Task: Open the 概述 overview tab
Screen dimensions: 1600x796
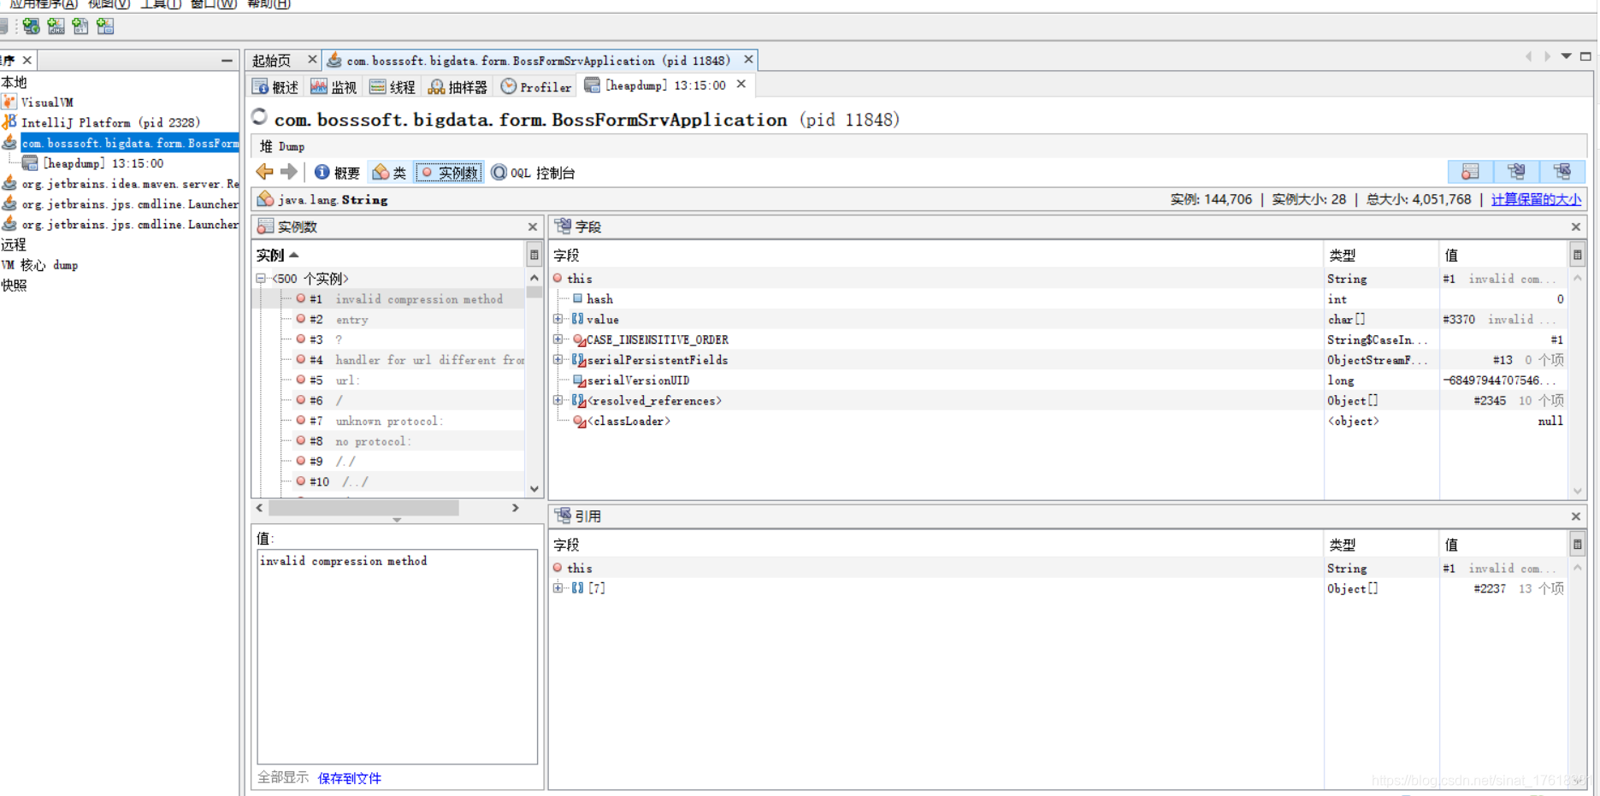Action: pyautogui.click(x=275, y=87)
